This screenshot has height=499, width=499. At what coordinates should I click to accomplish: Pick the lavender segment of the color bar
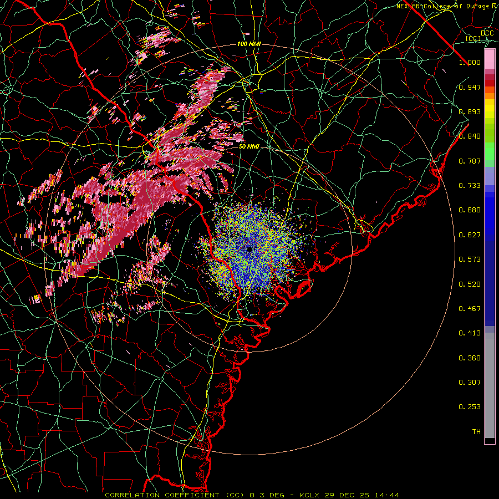click(490, 176)
